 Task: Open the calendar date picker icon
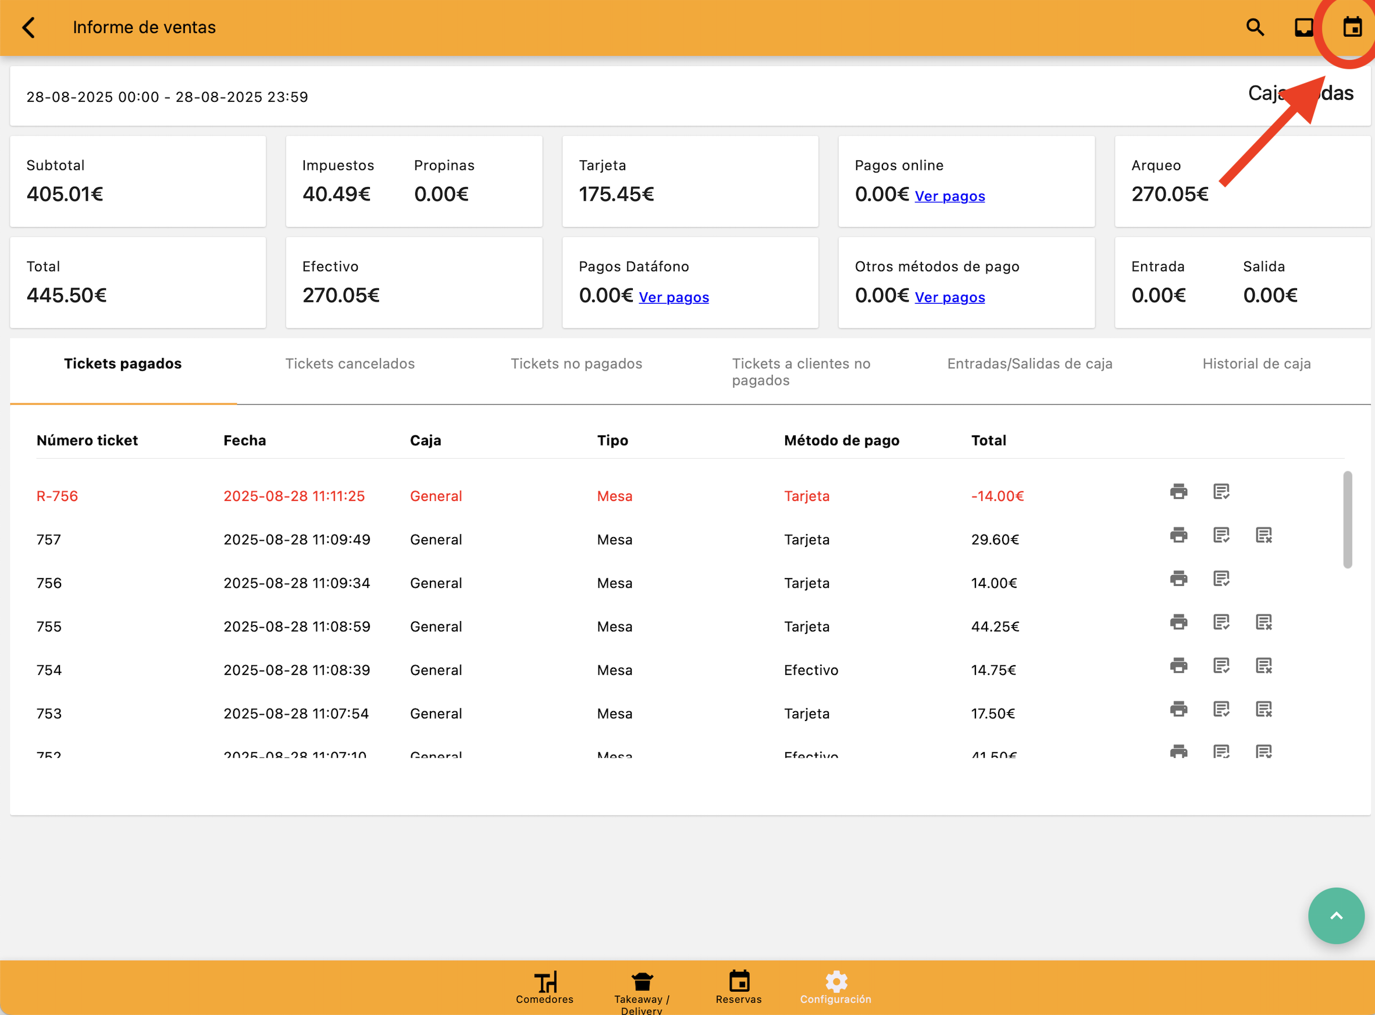click(1352, 27)
